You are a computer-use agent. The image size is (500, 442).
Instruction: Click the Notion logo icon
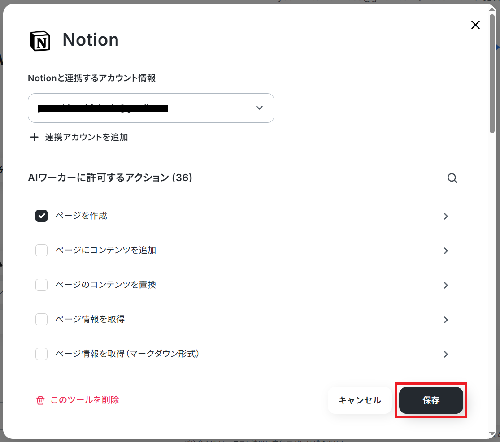(40, 41)
